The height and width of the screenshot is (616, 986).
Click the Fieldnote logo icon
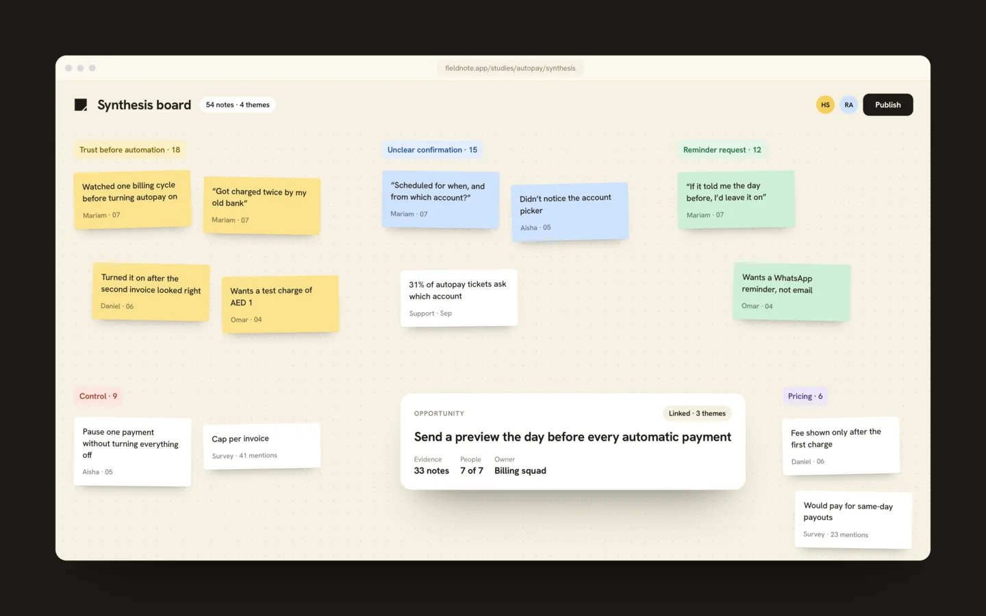[x=81, y=105]
